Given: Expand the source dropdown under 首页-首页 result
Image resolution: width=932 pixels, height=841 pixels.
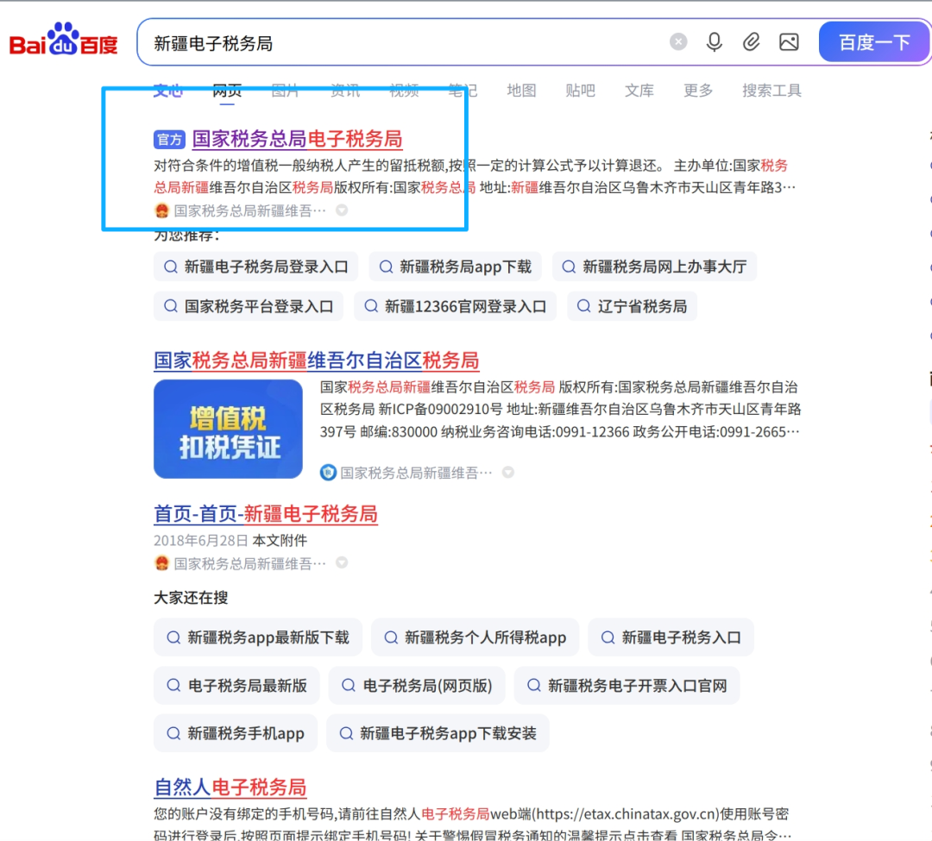Looking at the screenshot, I should click(x=342, y=562).
